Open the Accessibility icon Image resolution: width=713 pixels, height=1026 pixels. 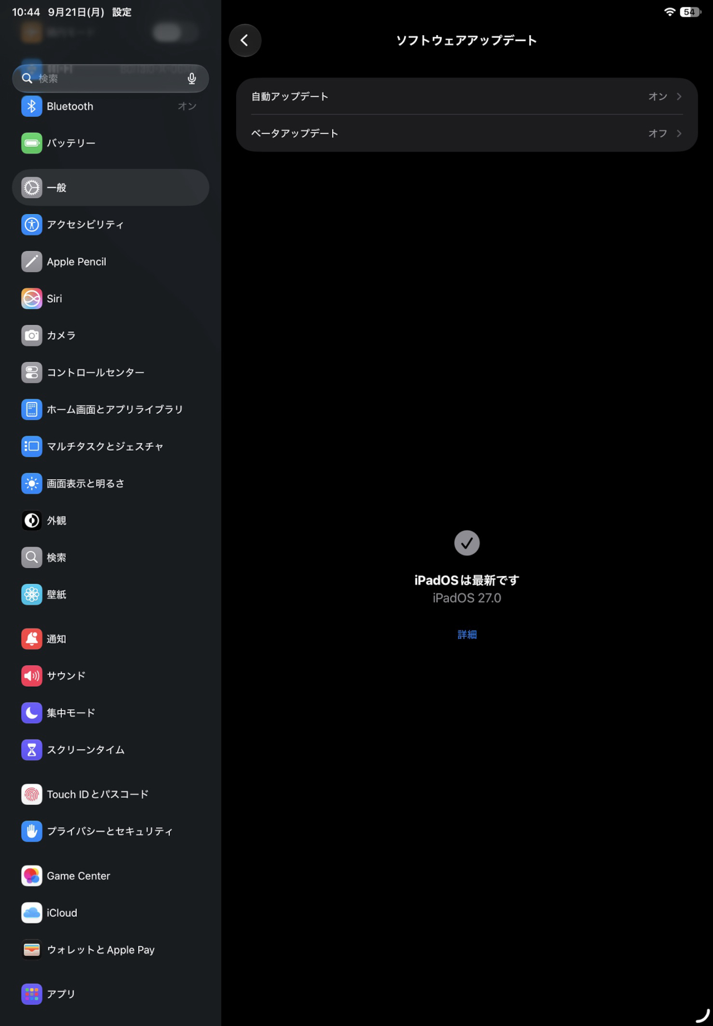(x=32, y=224)
